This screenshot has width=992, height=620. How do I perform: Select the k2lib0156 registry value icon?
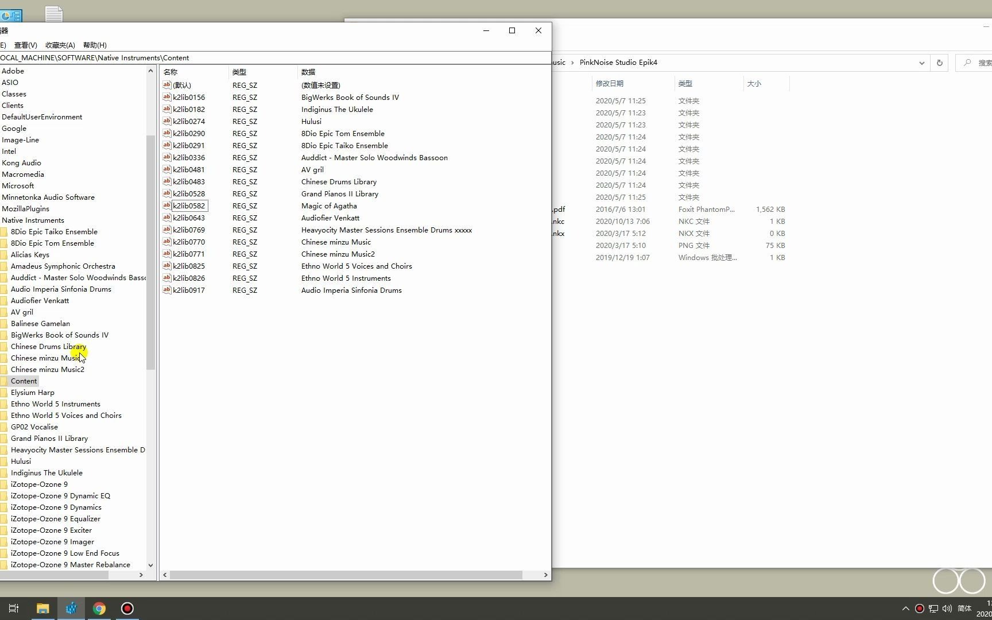(x=167, y=97)
